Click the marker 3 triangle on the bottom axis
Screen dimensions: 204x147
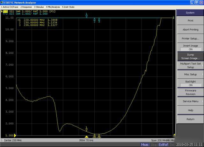click(x=99, y=136)
